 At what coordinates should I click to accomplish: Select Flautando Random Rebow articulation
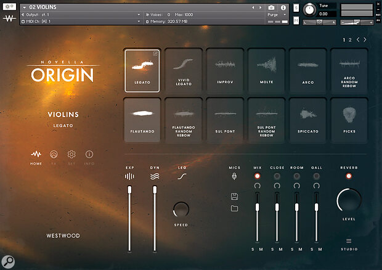point(184,120)
